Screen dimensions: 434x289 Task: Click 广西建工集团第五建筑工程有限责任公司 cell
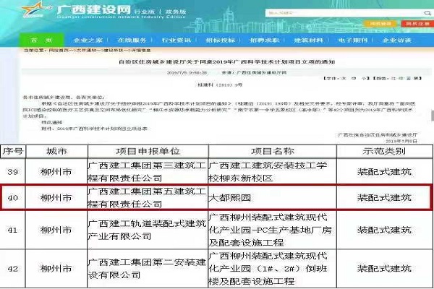tap(148, 197)
